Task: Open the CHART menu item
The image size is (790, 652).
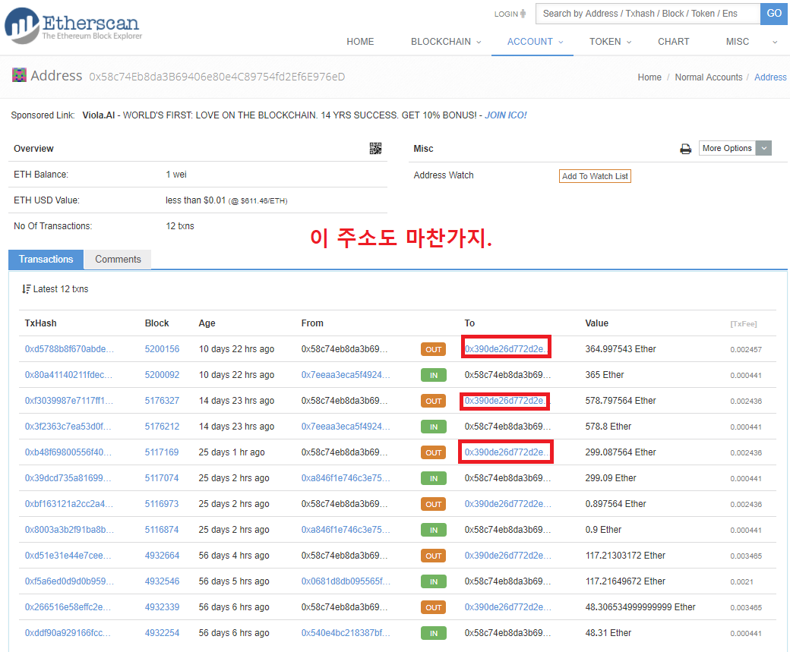Action: click(x=673, y=42)
